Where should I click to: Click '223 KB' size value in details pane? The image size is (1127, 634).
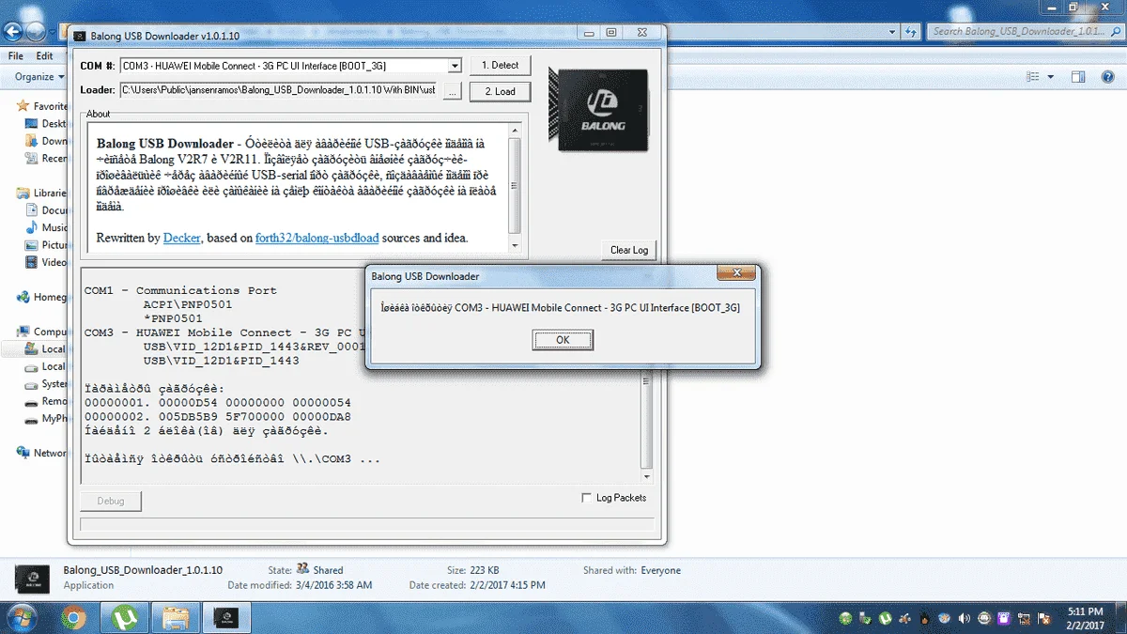(x=485, y=570)
